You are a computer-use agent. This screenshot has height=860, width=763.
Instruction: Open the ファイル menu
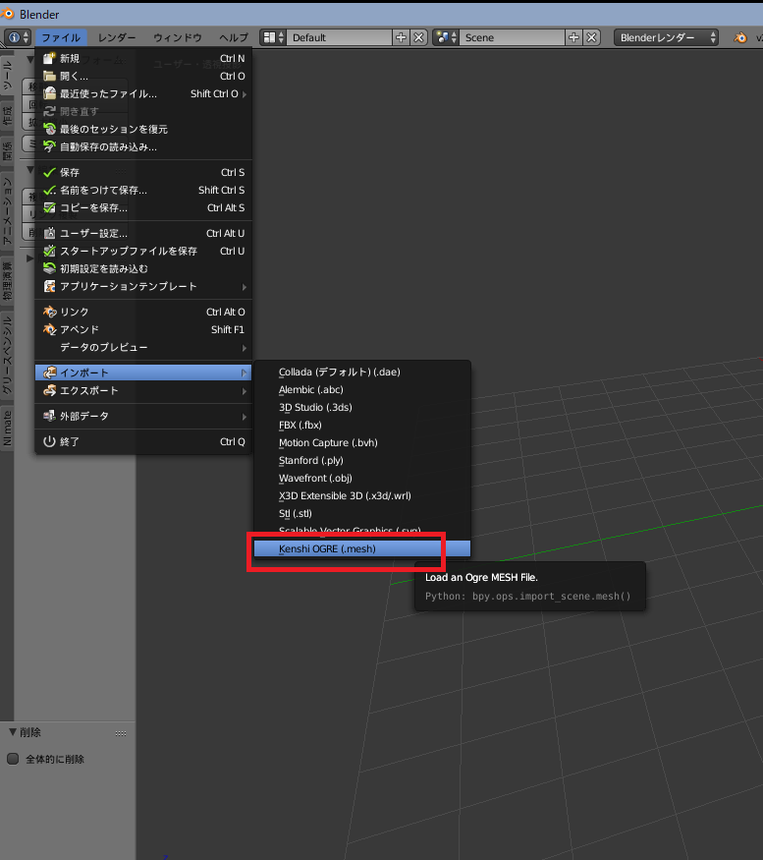[61, 37]
